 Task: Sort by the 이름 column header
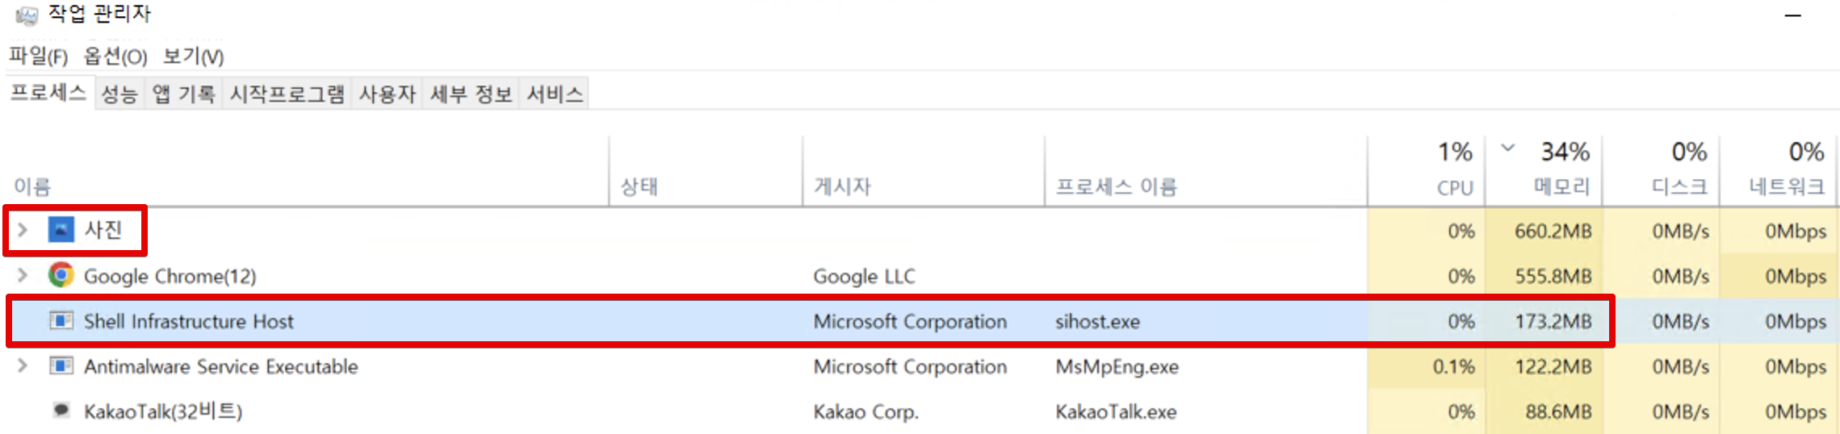32,186
